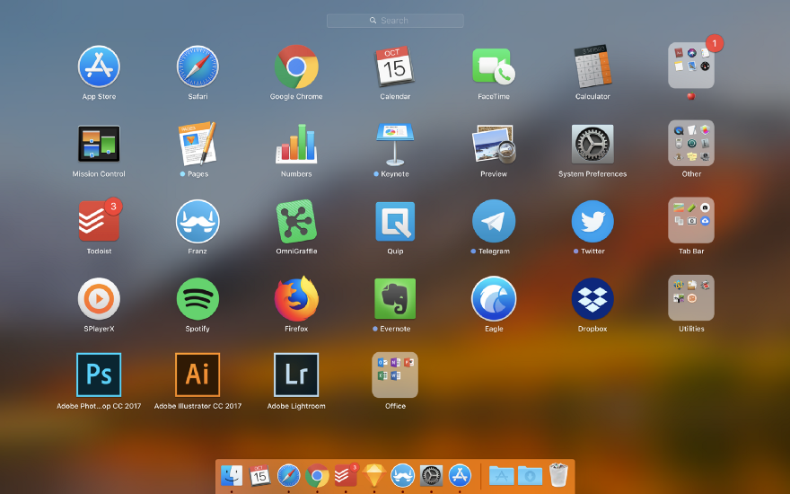Open the Franz mustache icon in Launchpad grid

click(x=197, y=221)
